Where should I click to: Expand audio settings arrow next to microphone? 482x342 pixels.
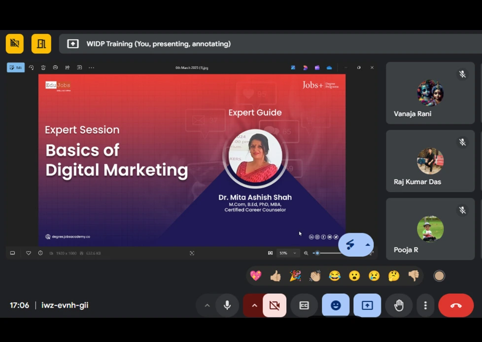point(207,306)
